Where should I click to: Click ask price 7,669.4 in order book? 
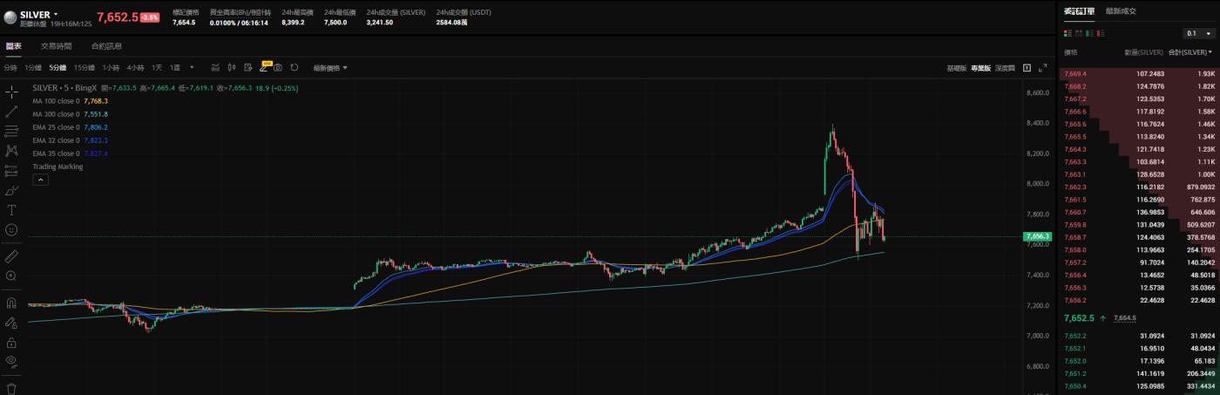pyautogui.click(x=1074, y=74)
